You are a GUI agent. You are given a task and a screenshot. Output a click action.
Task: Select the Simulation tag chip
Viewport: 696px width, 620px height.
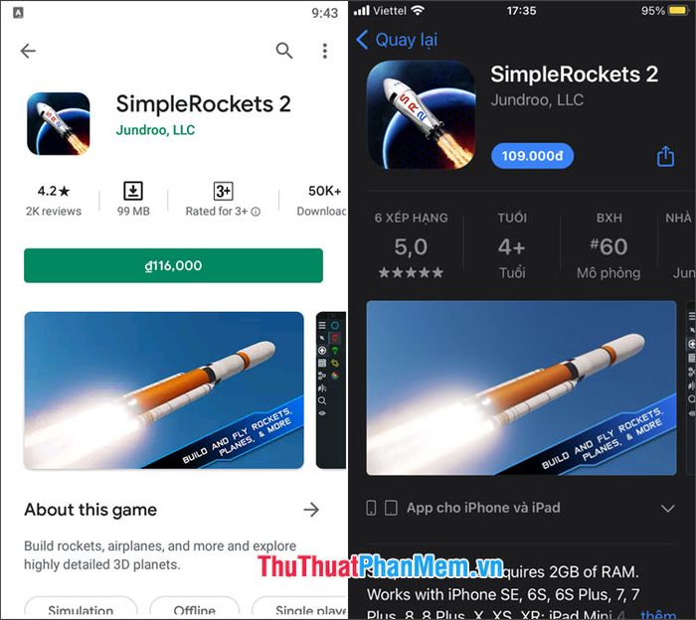pos(81,609)
